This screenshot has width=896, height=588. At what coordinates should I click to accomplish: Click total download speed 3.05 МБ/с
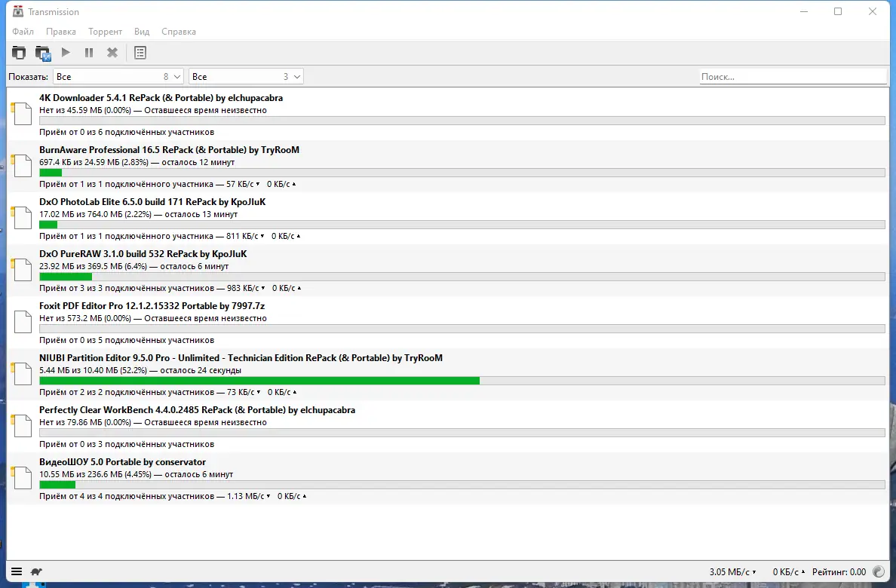pyautogui.click(x=732, y=572)
